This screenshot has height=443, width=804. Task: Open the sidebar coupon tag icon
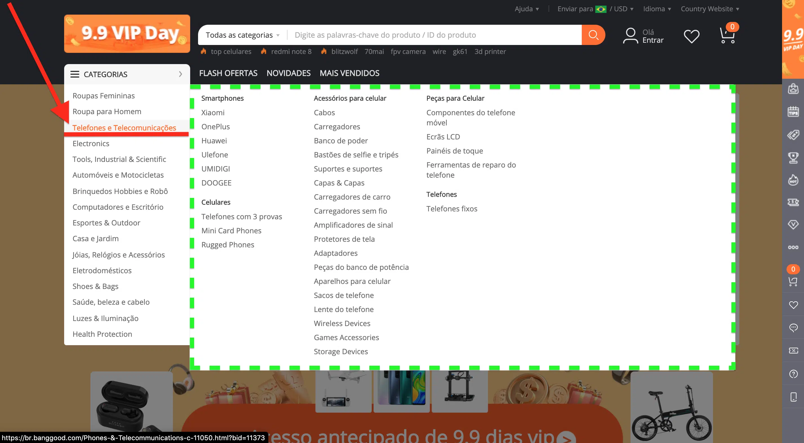793,135
